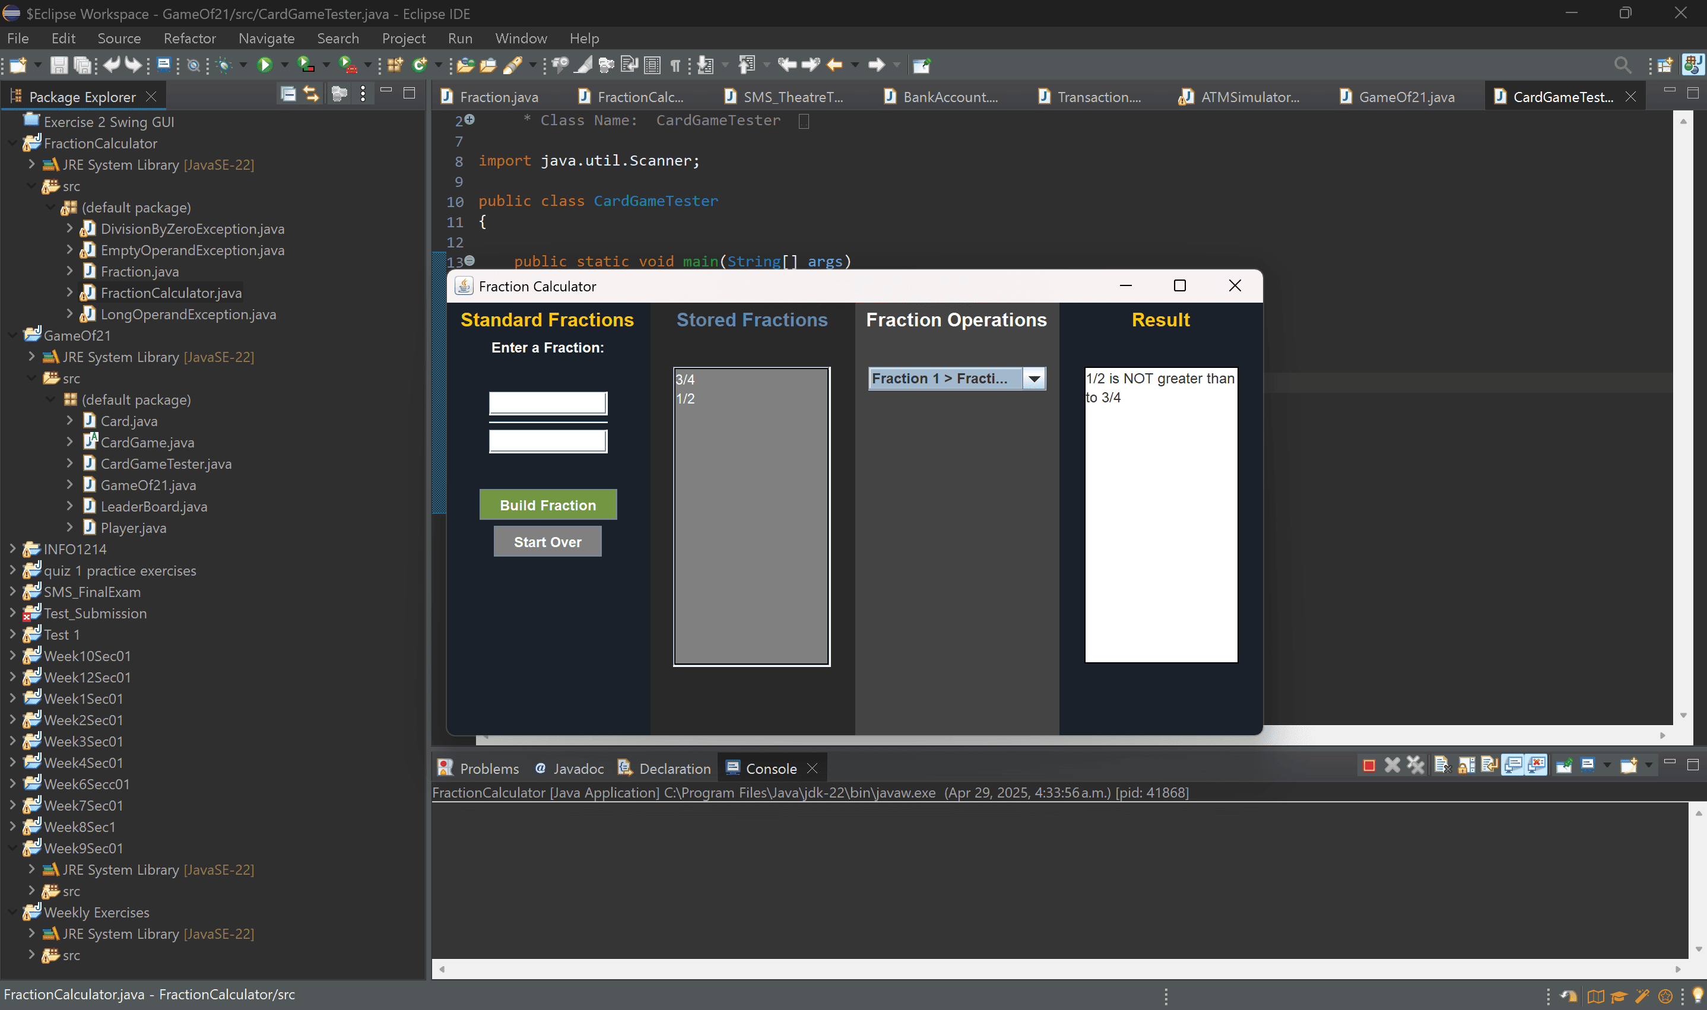Pin the Console view
Image resolution: width=1707 pixels, height=1010 pixels.
click(x=1564, y=764)
